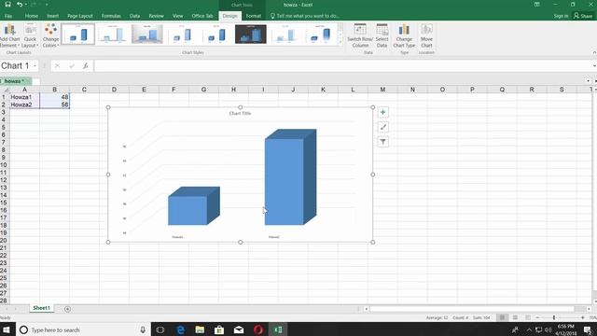Collapse the ribbon with the chevron
597x336 pixels.
(594, 52)
